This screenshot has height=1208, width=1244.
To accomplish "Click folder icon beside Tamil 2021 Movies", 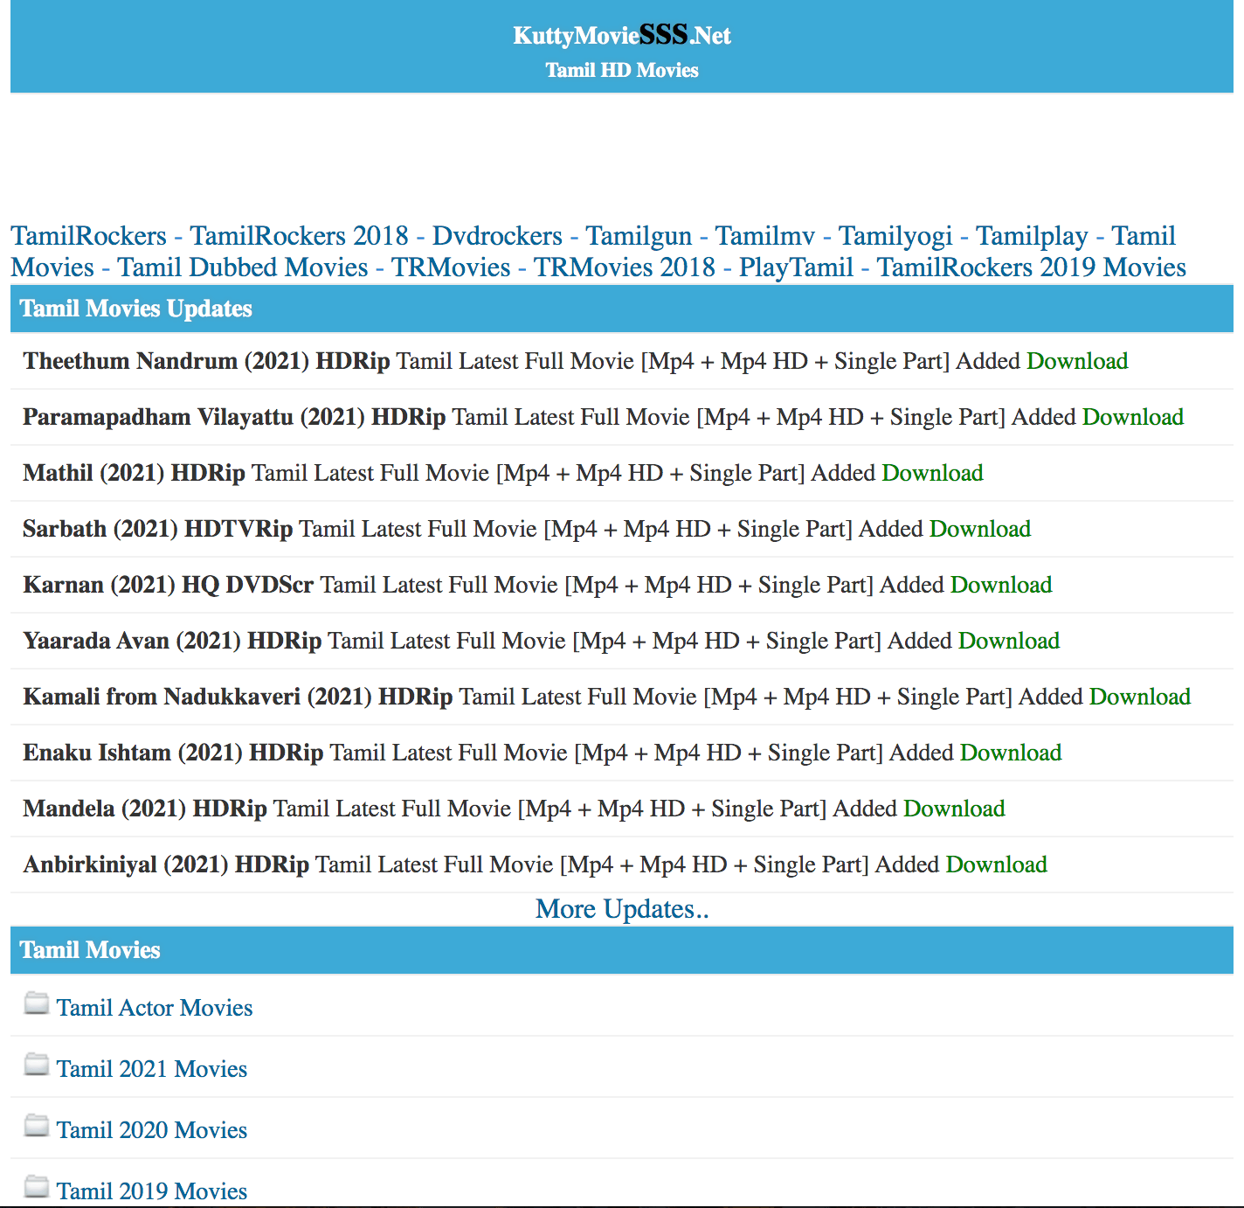I will [37, 1065].
